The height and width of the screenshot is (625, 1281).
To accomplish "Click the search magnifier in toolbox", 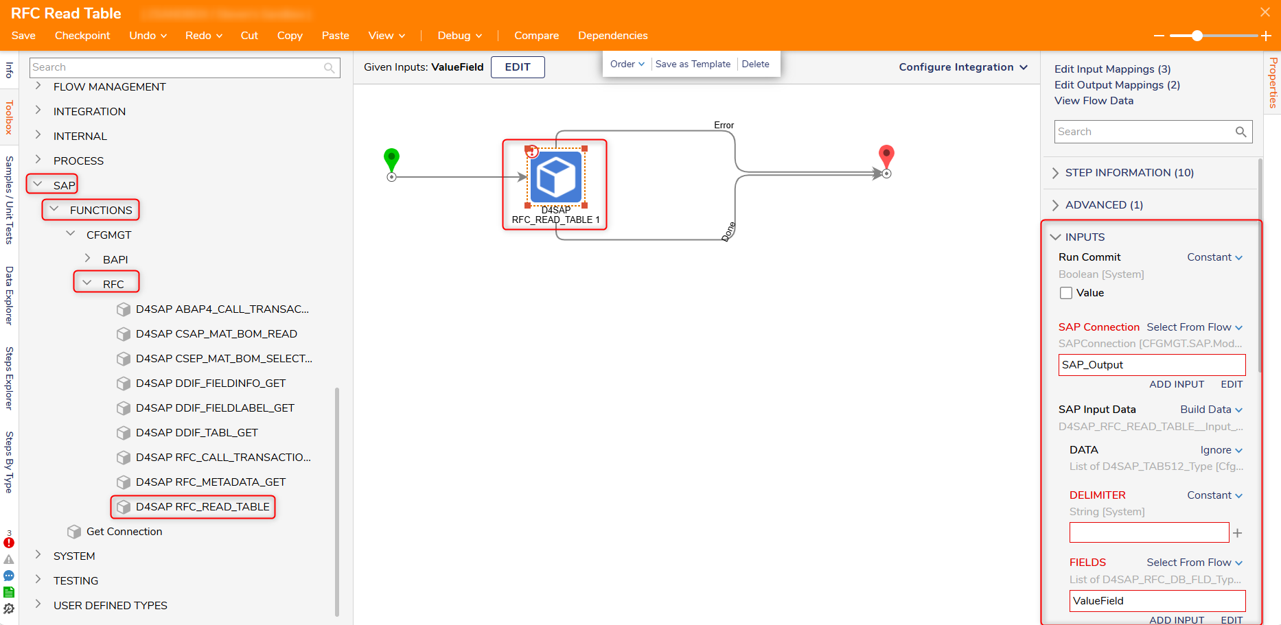I will pyautogui.click(x=330, y=68).
